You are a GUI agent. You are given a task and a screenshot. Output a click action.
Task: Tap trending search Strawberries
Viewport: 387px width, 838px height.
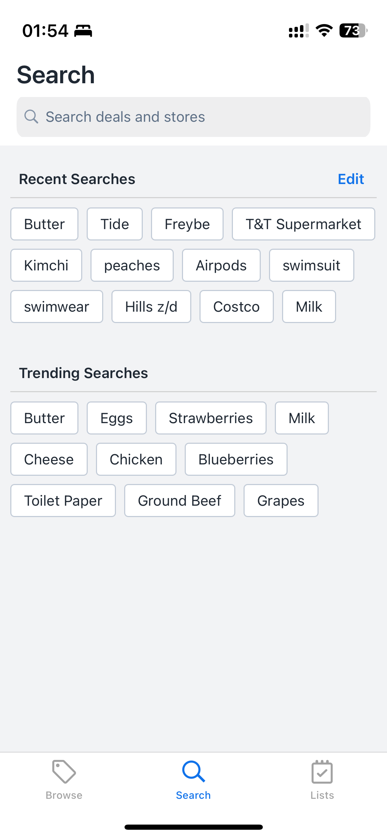tap(211, 418)
